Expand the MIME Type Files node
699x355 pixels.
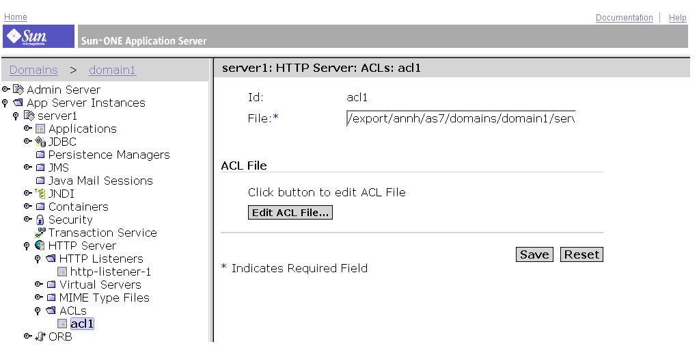(x=39, y=297)
